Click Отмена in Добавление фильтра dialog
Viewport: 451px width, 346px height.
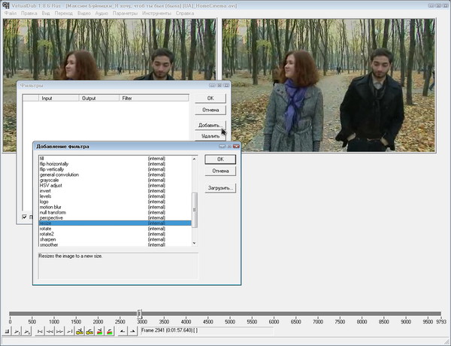tap(220, 171)
